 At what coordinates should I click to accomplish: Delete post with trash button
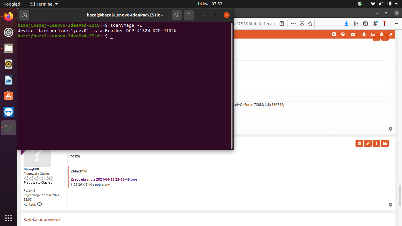(x=359, y=143)
